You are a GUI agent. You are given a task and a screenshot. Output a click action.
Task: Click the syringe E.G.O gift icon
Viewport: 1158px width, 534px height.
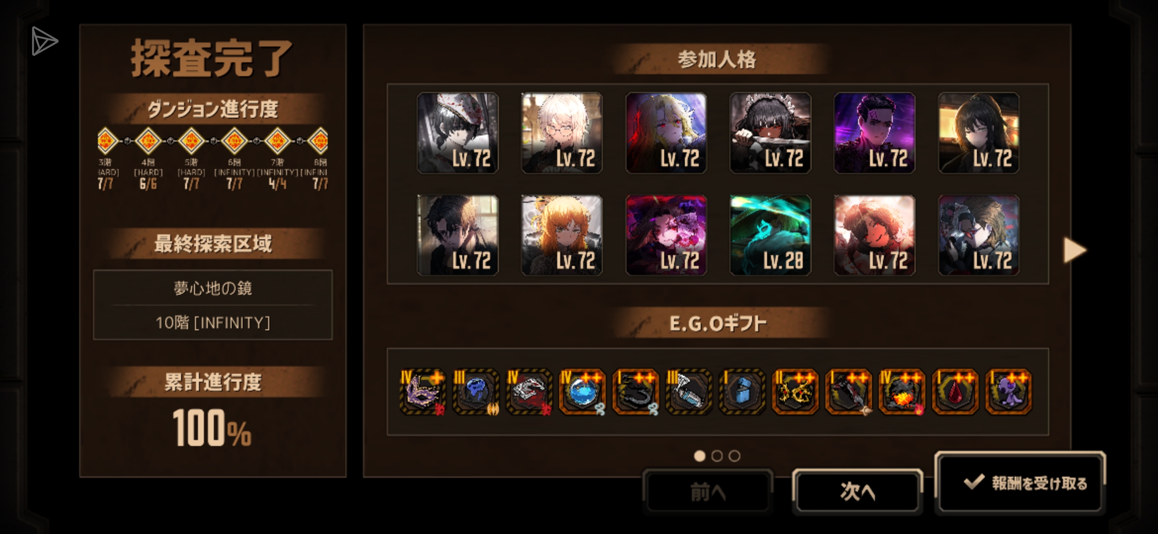click(x=689, y=392)
